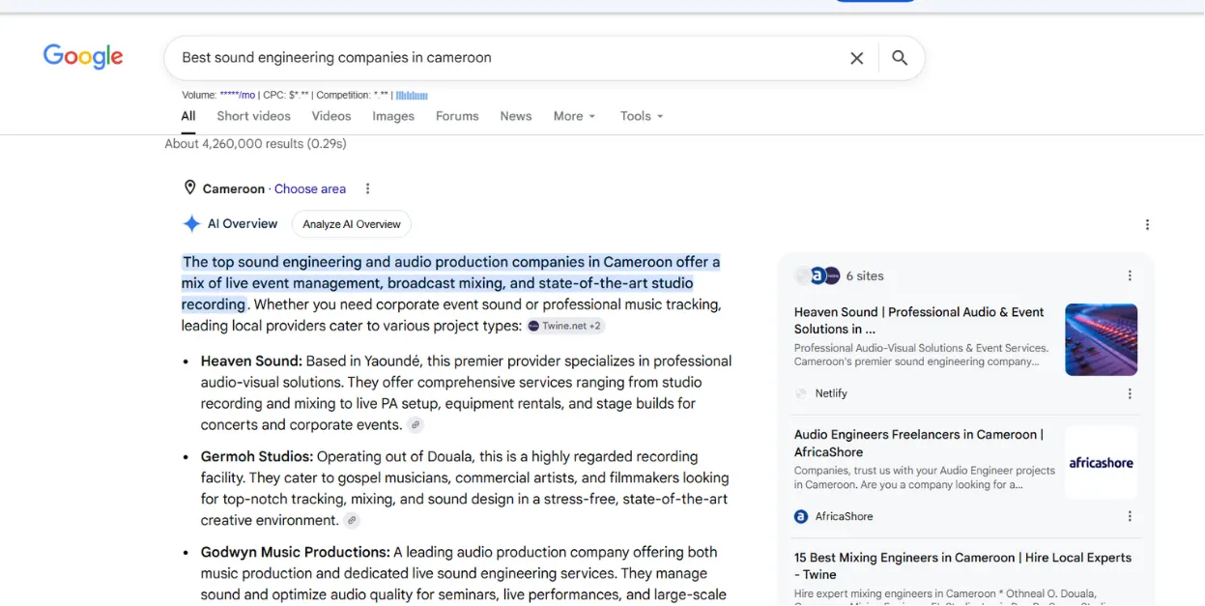
Task: Open the Videos tab
Action: click(x=331, y=116)
